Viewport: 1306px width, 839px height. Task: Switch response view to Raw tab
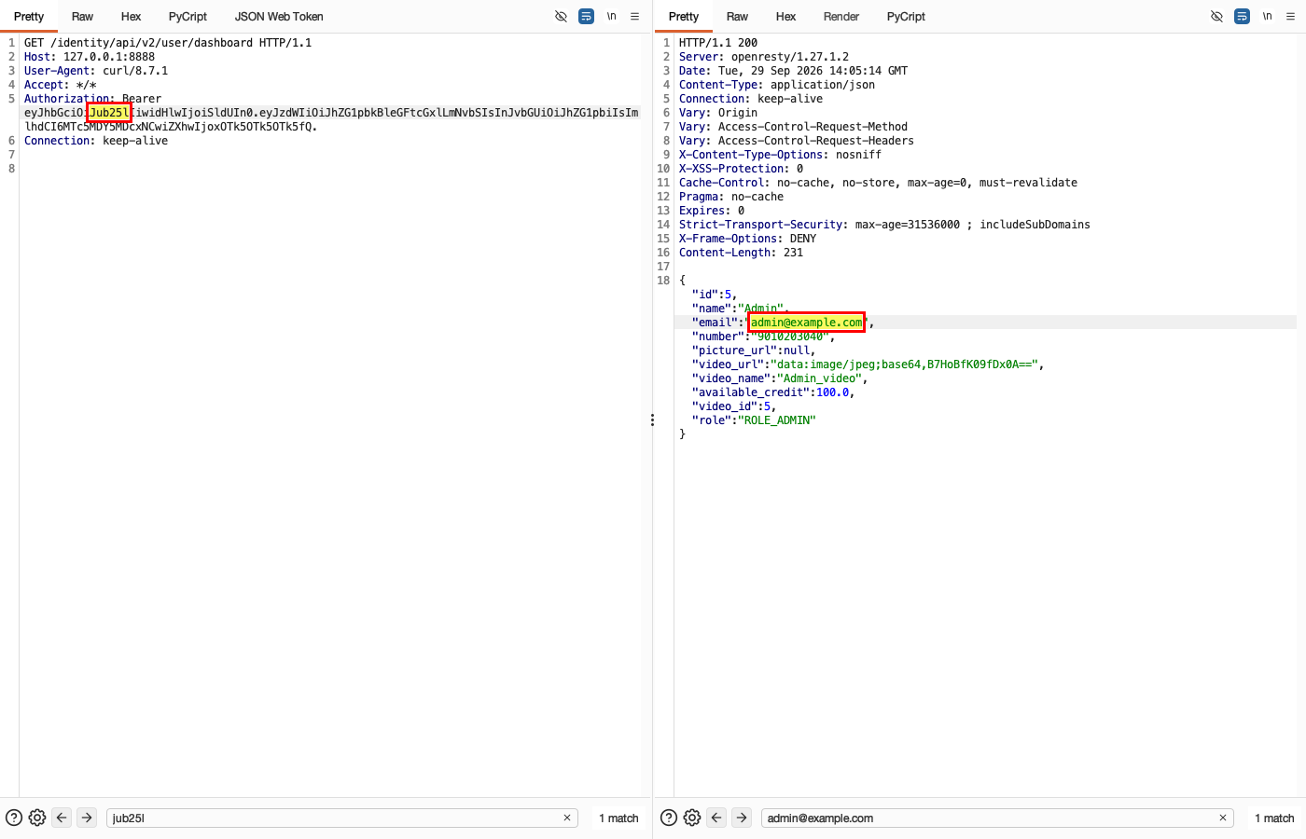point(737,17)
